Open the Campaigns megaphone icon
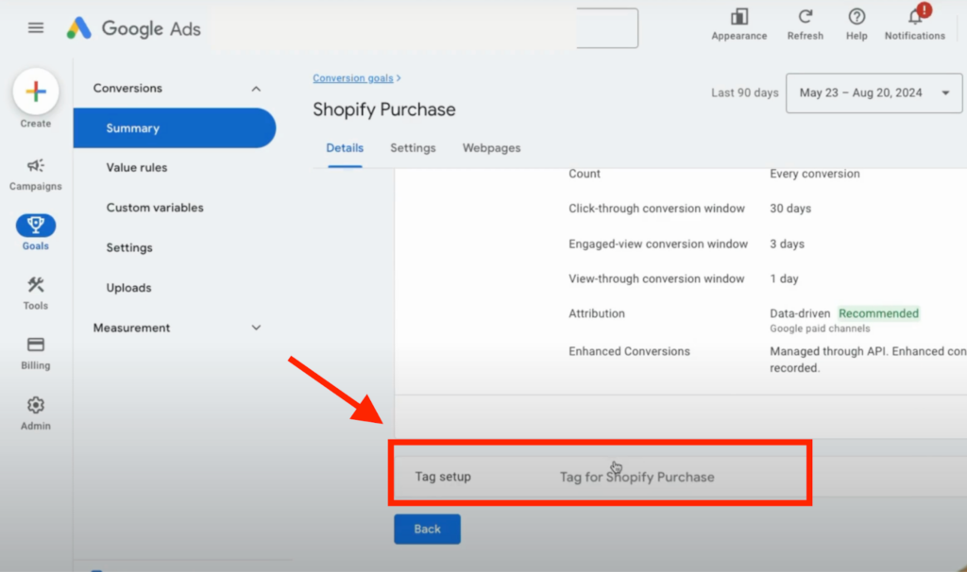This screenshot has width=967, height=572. (35, 166)
